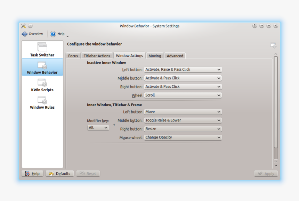Open the Modifier key Alt dropdown

tap(98, 128)
